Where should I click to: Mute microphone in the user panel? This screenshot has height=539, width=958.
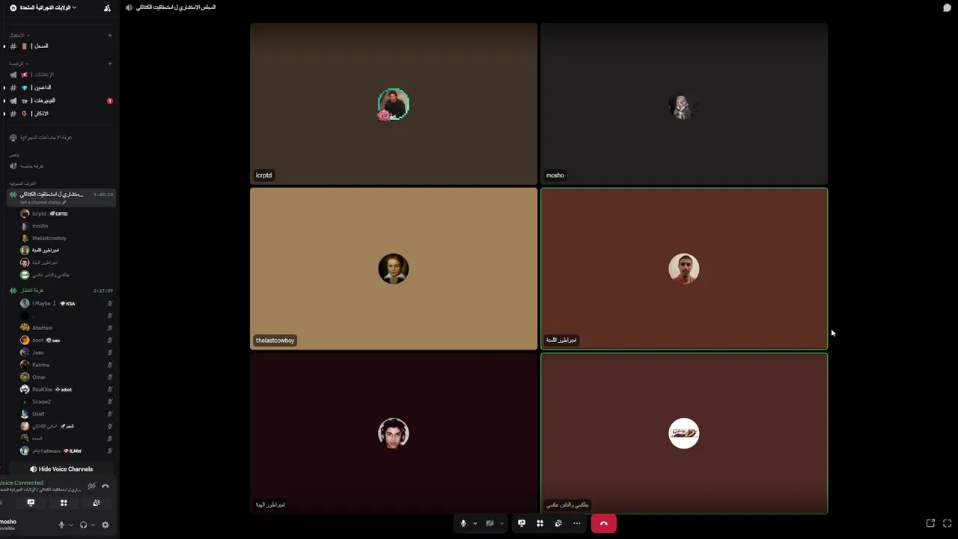[61, 525]
